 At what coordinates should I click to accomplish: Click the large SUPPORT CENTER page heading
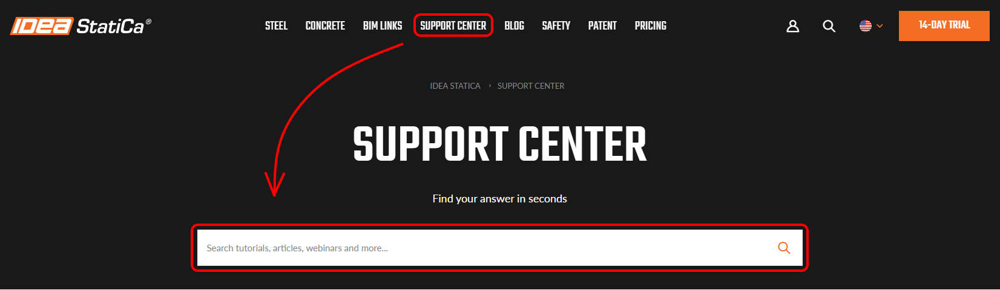(x=500, y=144)
